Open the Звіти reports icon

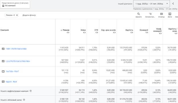coord(170,15)
